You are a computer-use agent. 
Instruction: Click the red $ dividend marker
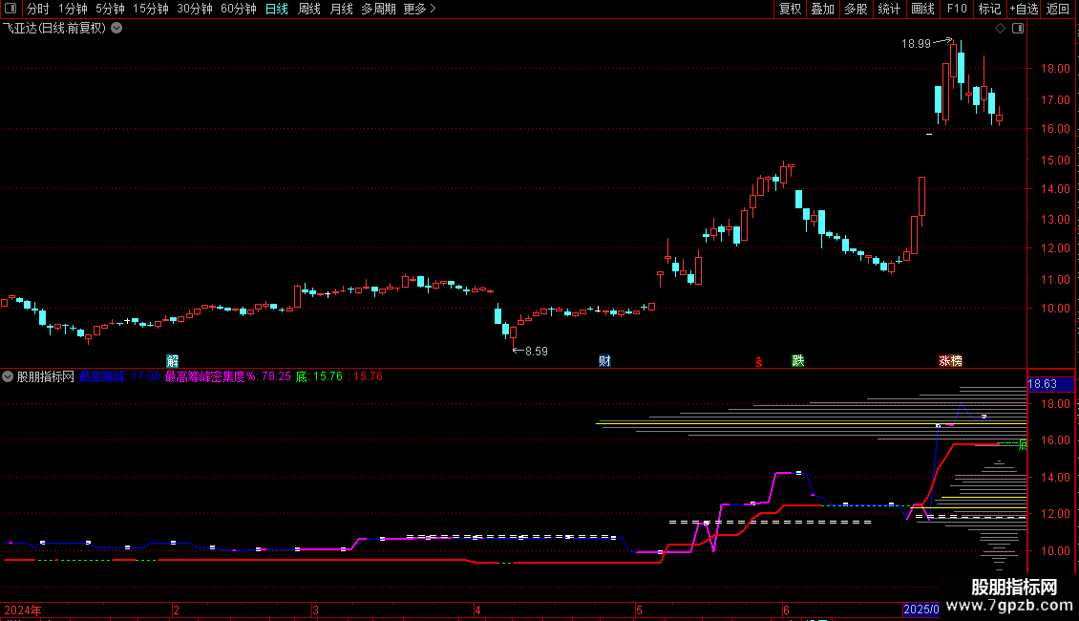click(x=759, y=362)
